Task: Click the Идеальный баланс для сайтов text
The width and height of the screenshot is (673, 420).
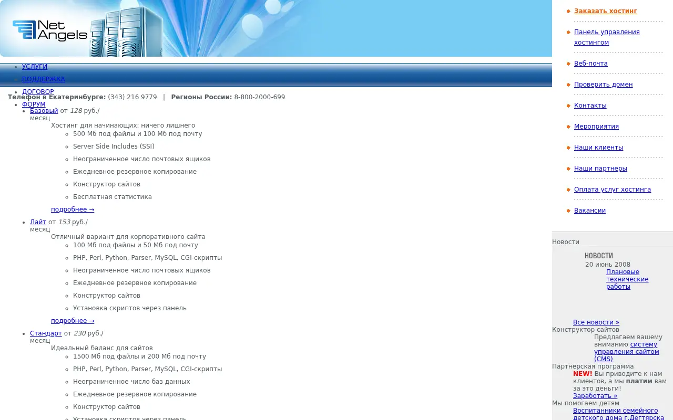Action: click(x=102, y=348)
